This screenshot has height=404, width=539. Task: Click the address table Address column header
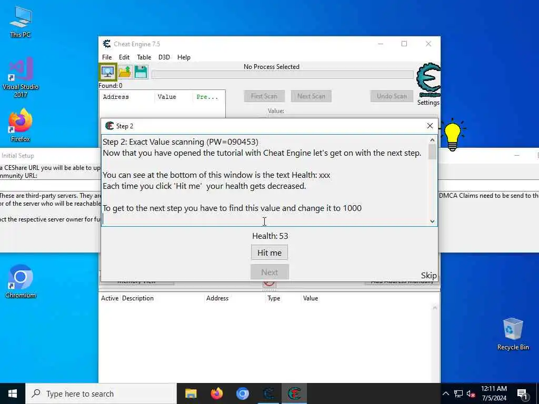coord(217,298)
